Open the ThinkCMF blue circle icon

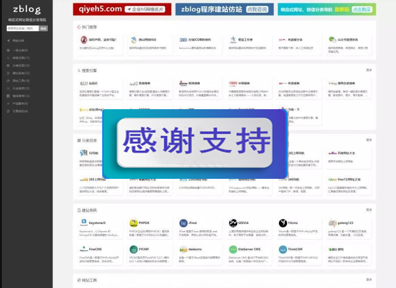(x=283, y=249)
